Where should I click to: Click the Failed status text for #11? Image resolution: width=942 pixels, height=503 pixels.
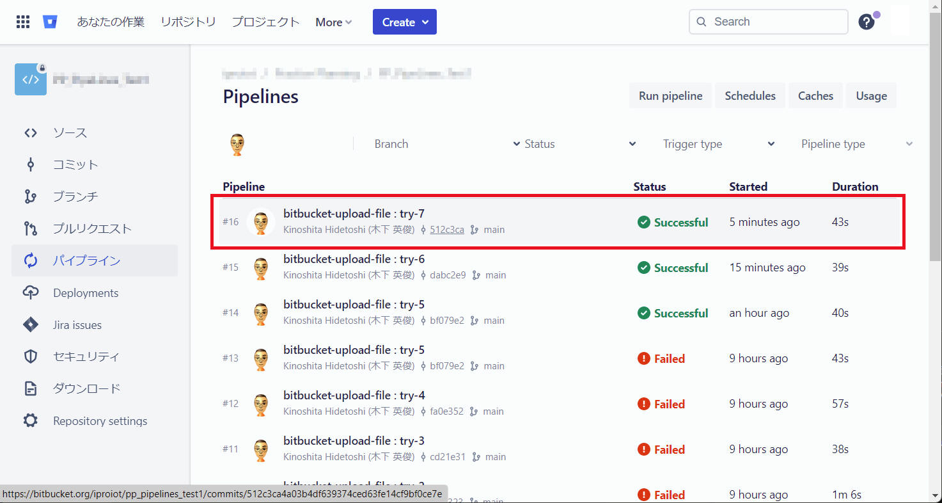[670, 449]
